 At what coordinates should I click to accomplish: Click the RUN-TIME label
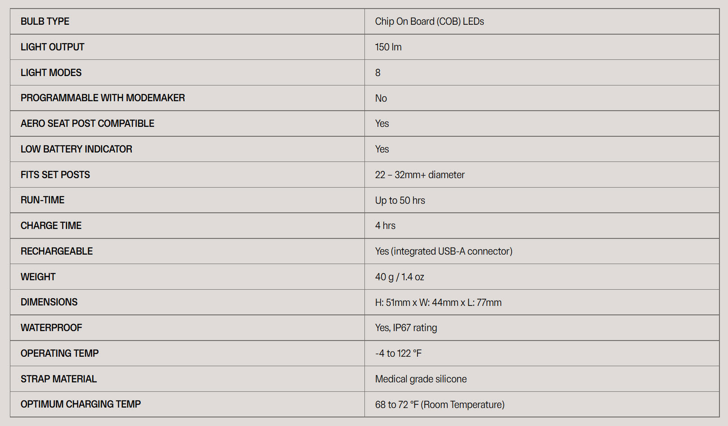click(42, 200)
